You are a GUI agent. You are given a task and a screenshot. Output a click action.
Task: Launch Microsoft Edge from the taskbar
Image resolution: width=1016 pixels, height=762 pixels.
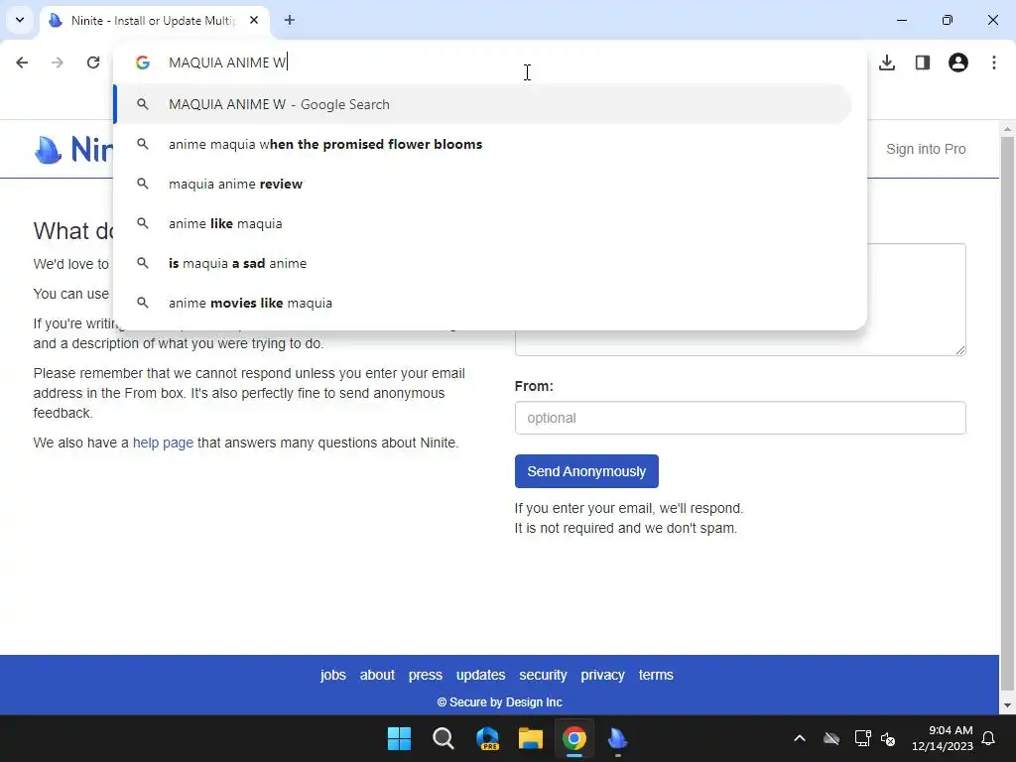click(x=487, y=738)
